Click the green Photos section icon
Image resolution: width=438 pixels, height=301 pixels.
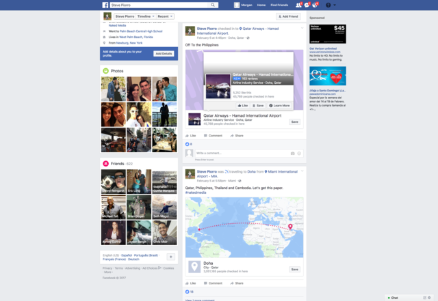(x=105, y=71)
